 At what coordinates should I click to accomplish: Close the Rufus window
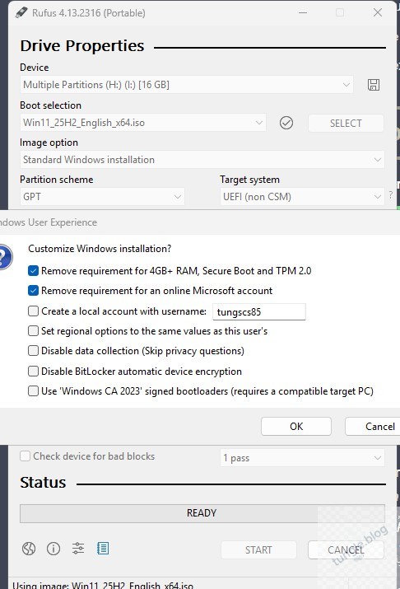coord(378,12)
